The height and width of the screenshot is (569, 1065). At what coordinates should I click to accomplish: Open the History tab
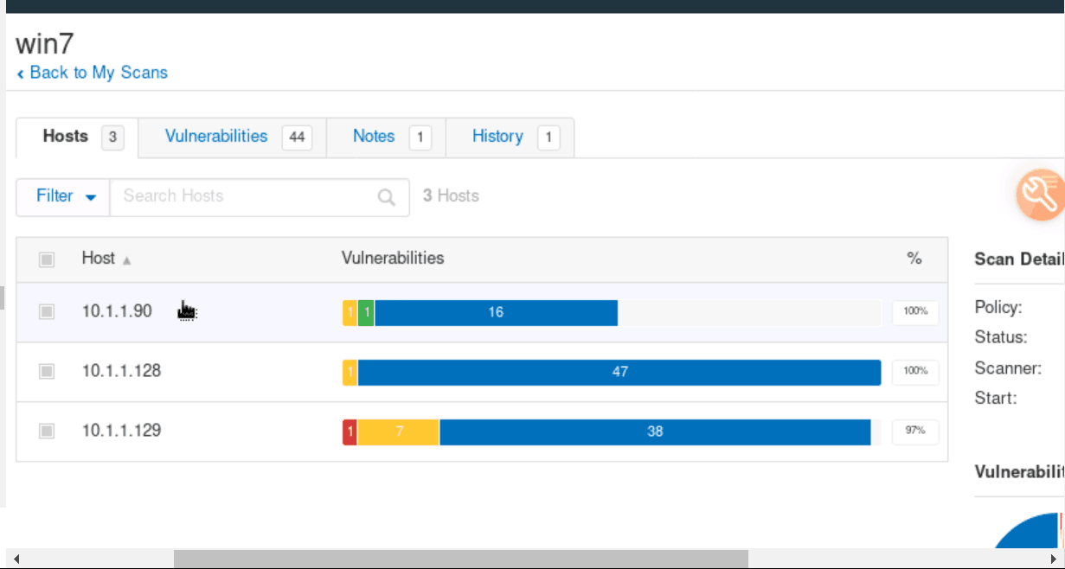(497, 137)
